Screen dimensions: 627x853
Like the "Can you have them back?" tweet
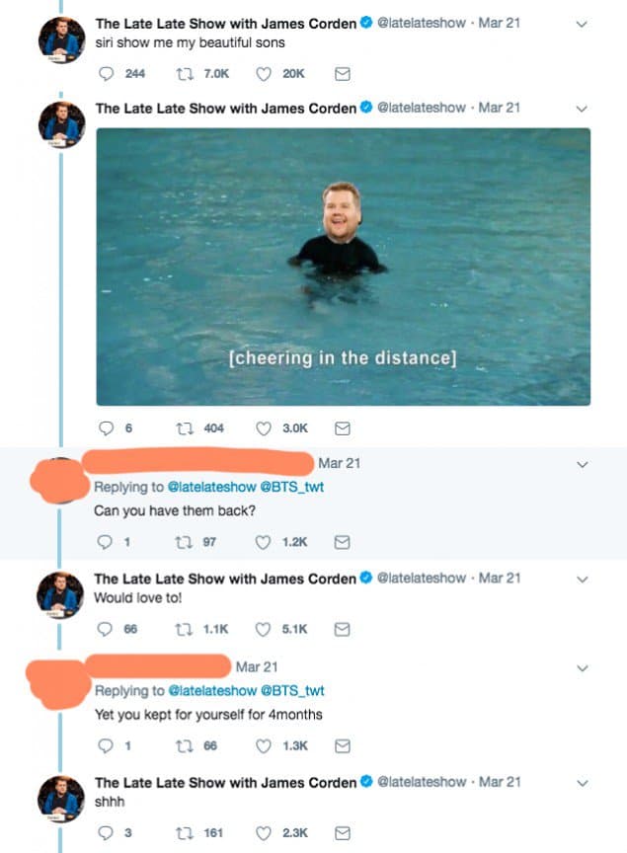(x=264, y=541)
